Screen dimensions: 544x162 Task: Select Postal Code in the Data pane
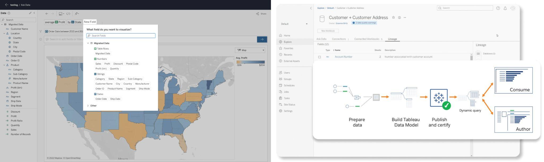[19, 51]
